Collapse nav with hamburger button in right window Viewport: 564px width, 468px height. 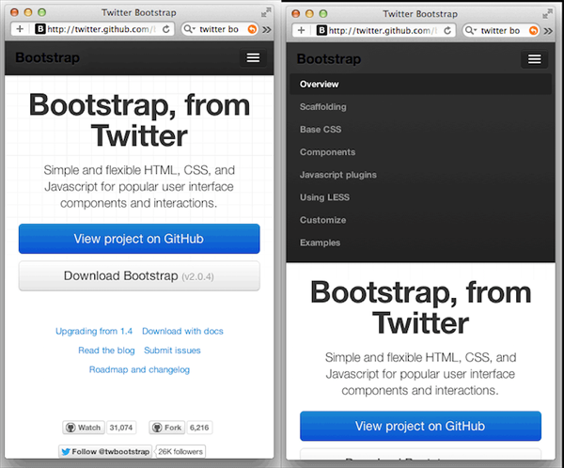click(535, 59)
